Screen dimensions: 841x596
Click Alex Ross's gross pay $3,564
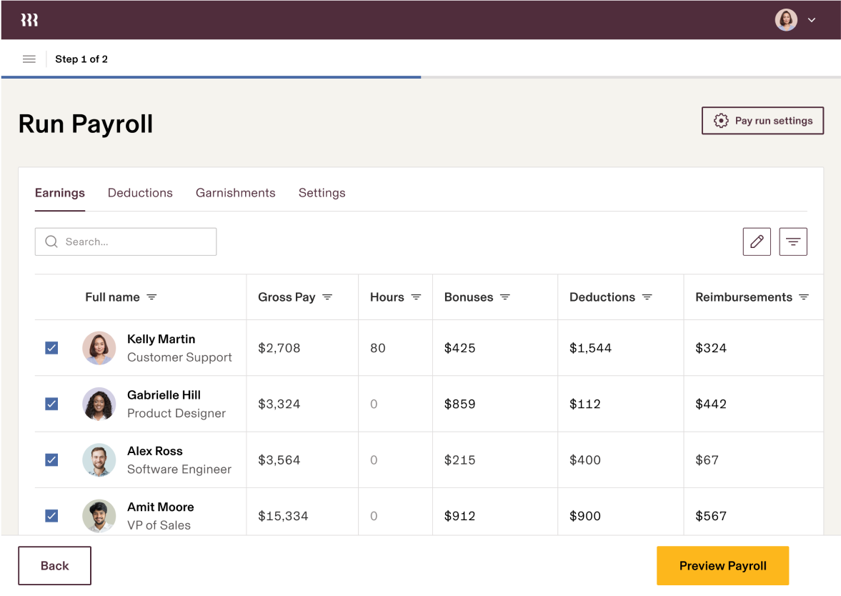click(279, 460)
